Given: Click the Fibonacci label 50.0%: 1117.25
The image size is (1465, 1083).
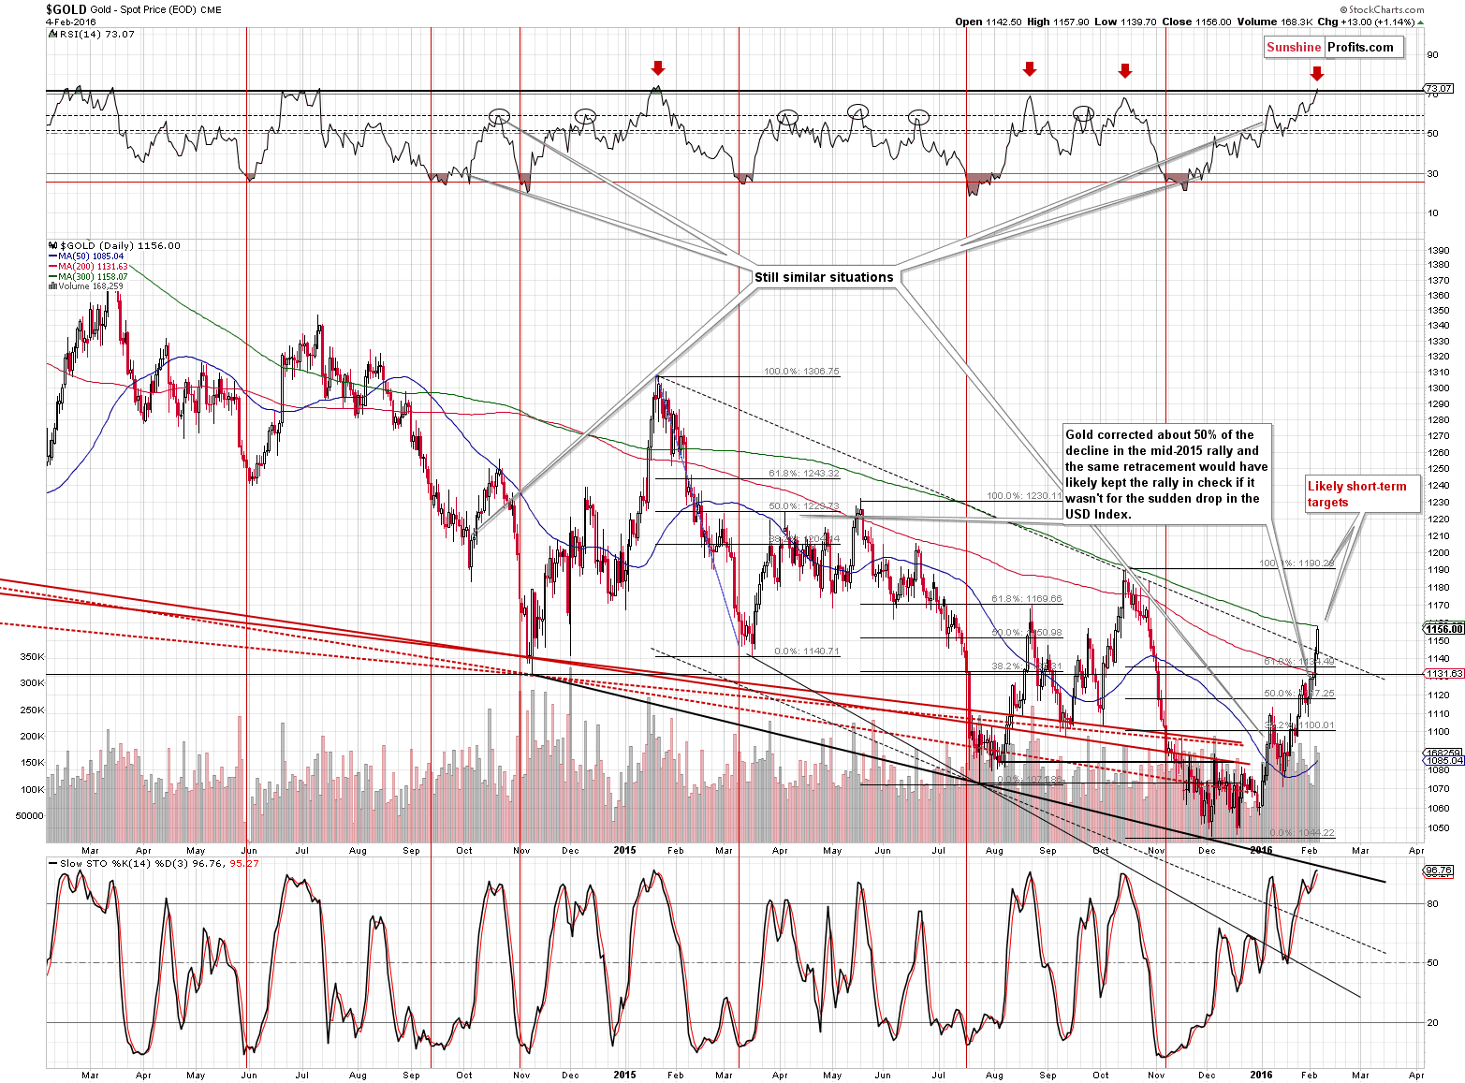Looking at the screenshot, I should tap(1299, 694).
